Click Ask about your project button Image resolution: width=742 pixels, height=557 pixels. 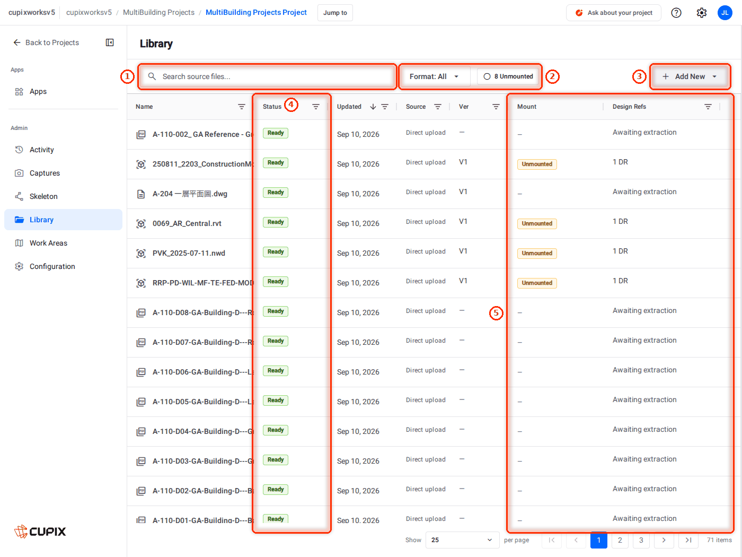614,13
